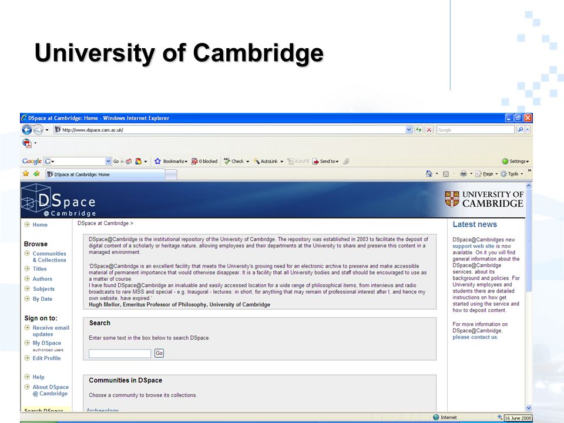The width and height of the screenshot is (564, 423).
Task: Click the grey highlighter pen icon
Action: [x=346, y=162]
